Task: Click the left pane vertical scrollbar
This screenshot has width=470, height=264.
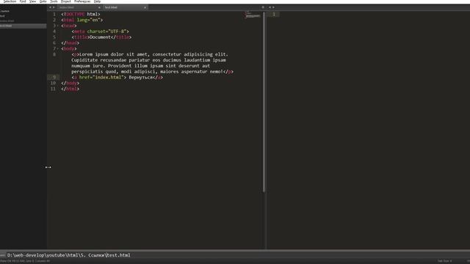Action: click(x=264, y=102)
